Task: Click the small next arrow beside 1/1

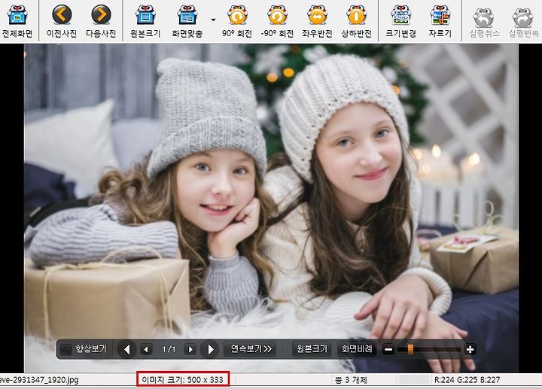Action: tap(190, 349)
